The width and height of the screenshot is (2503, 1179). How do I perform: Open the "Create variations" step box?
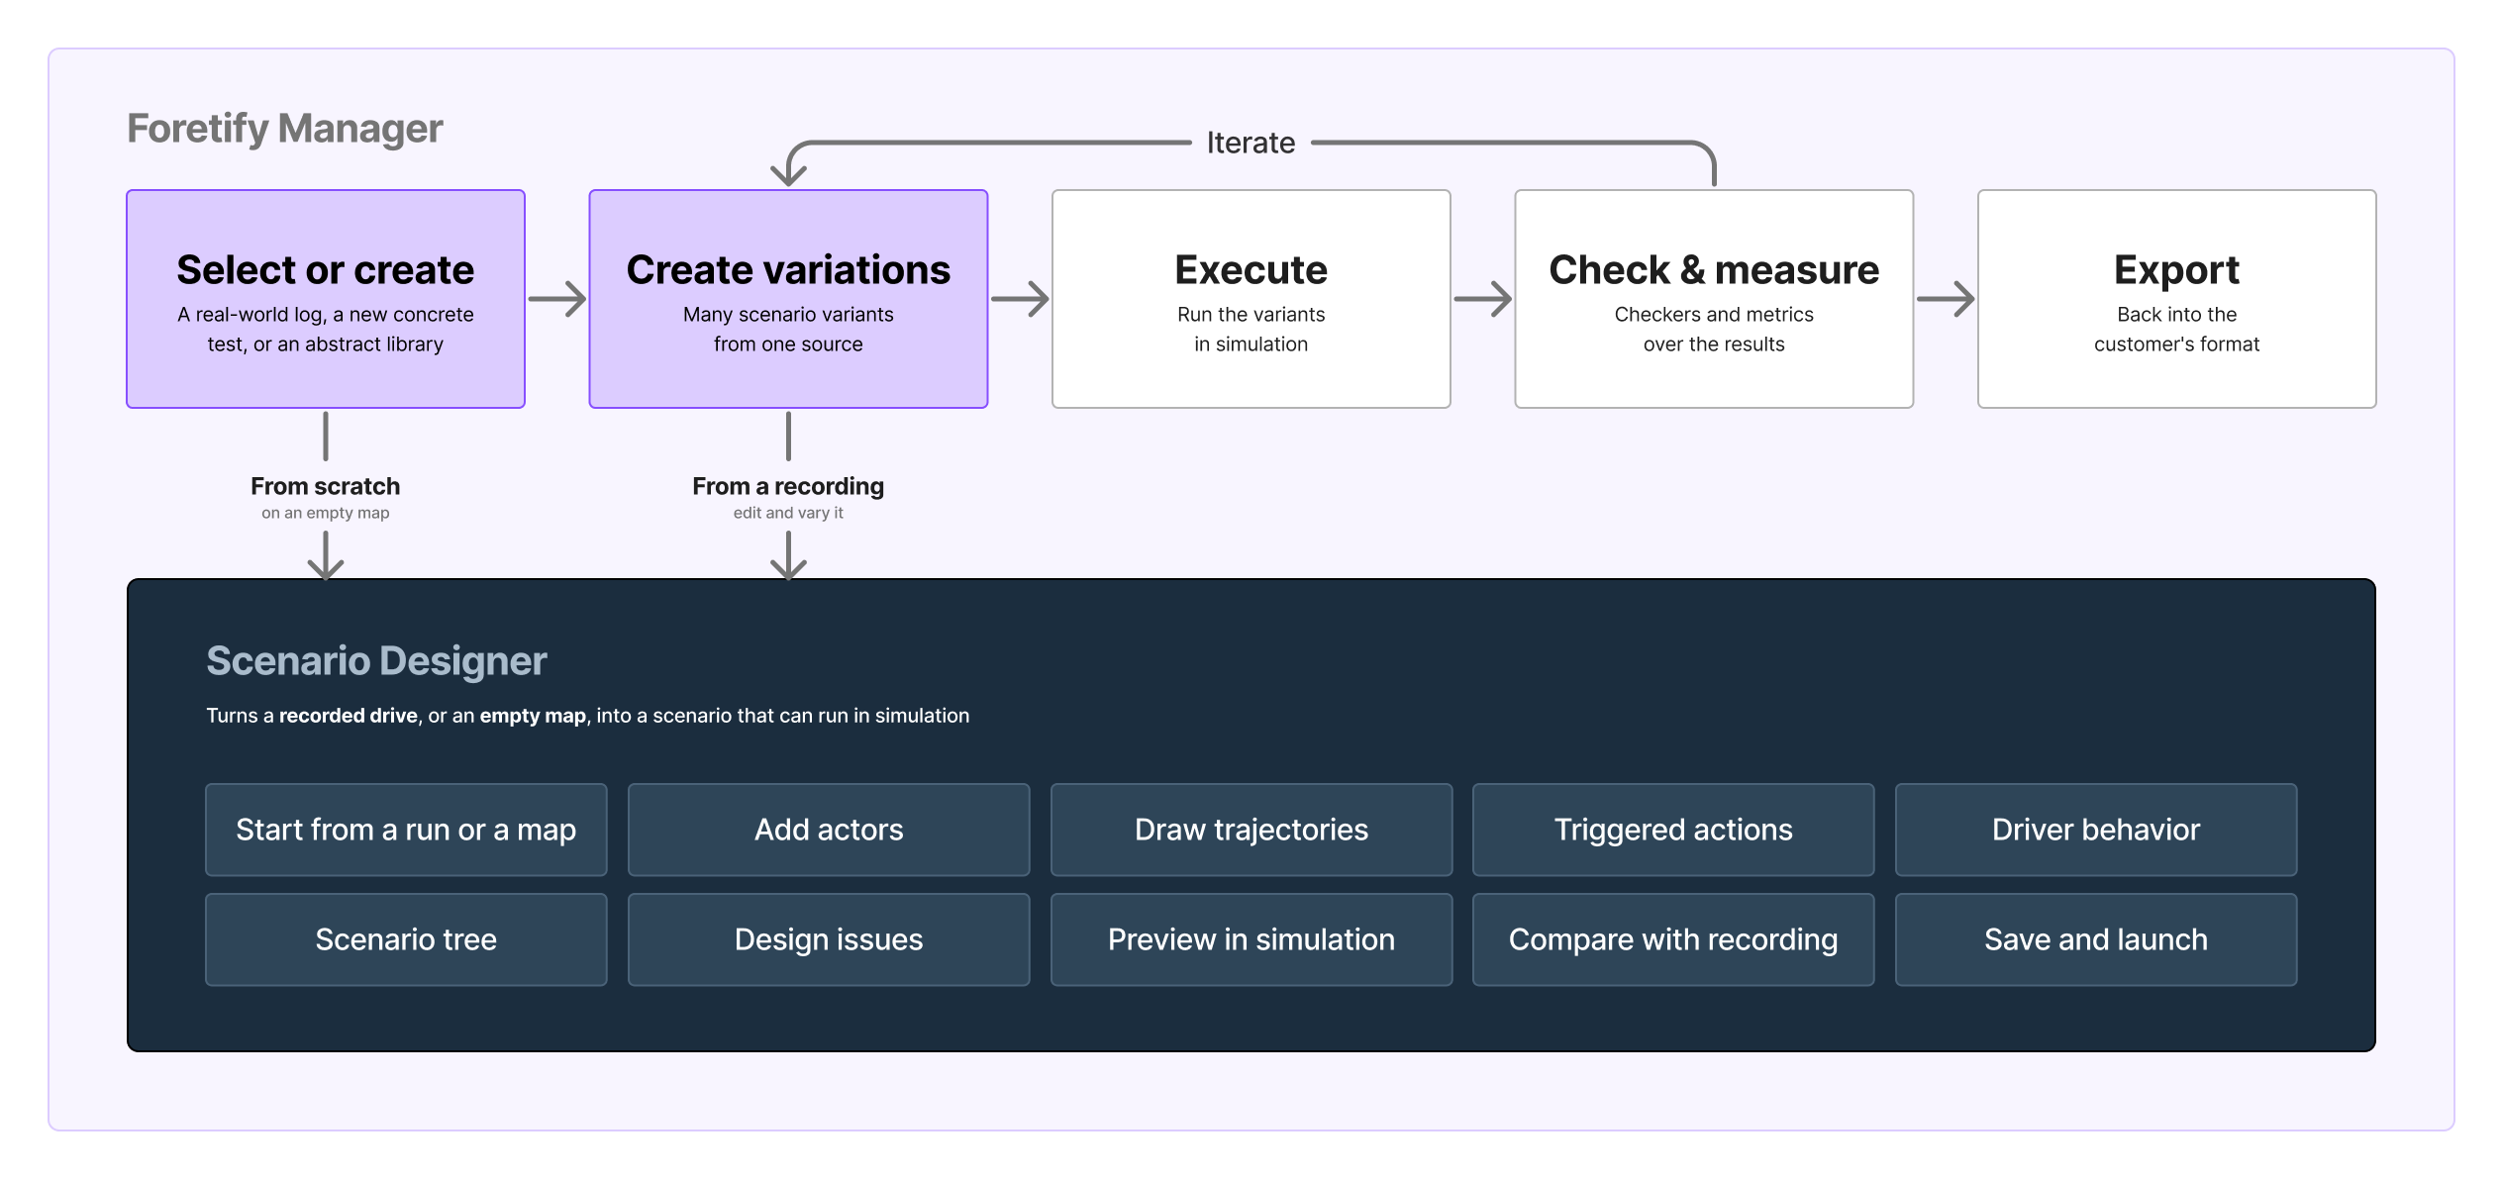(788, 299)
